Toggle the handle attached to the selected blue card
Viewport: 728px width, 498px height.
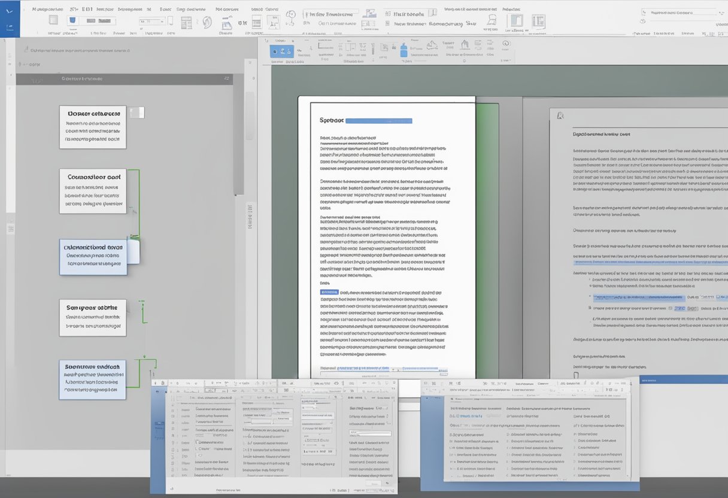(x=134, y=252)
